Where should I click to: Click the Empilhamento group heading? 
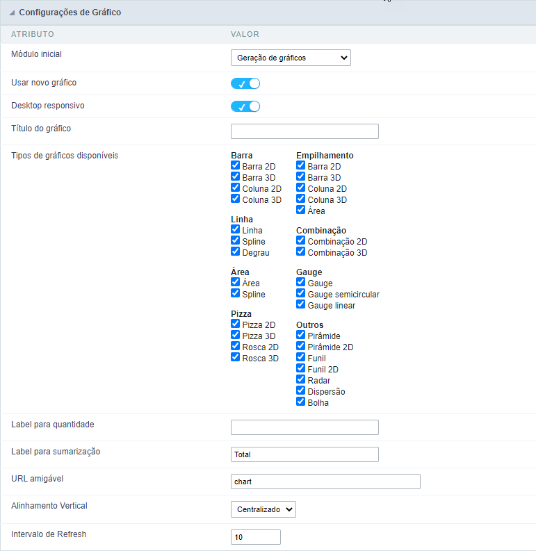click(x=325, y=156)
